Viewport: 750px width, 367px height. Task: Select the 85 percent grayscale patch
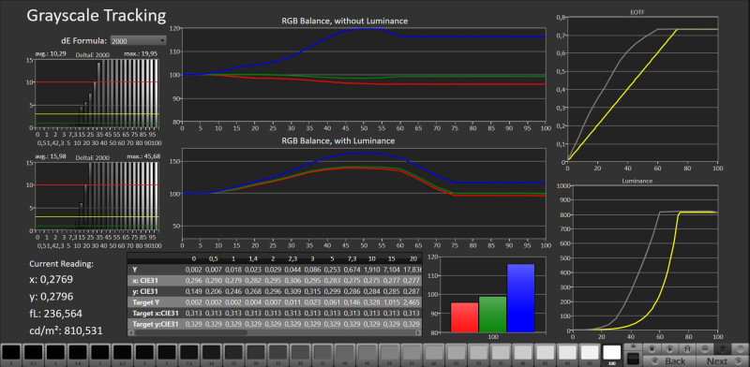click(x=546, y=355)
